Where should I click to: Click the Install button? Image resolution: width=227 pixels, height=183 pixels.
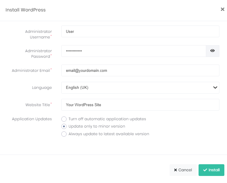tap(211, 170)
